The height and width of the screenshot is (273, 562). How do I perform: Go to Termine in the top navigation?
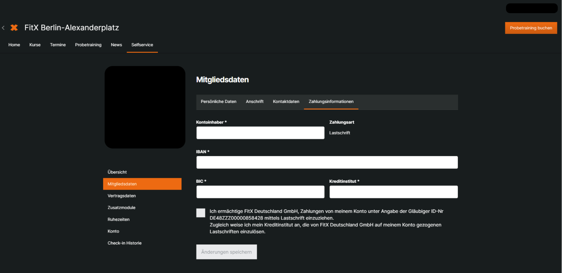coord(58,45)
